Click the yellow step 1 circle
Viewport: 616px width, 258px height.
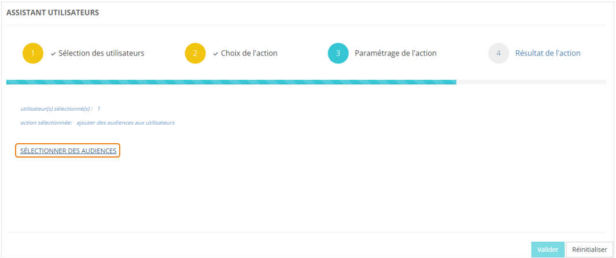click(x=33, y=53)
